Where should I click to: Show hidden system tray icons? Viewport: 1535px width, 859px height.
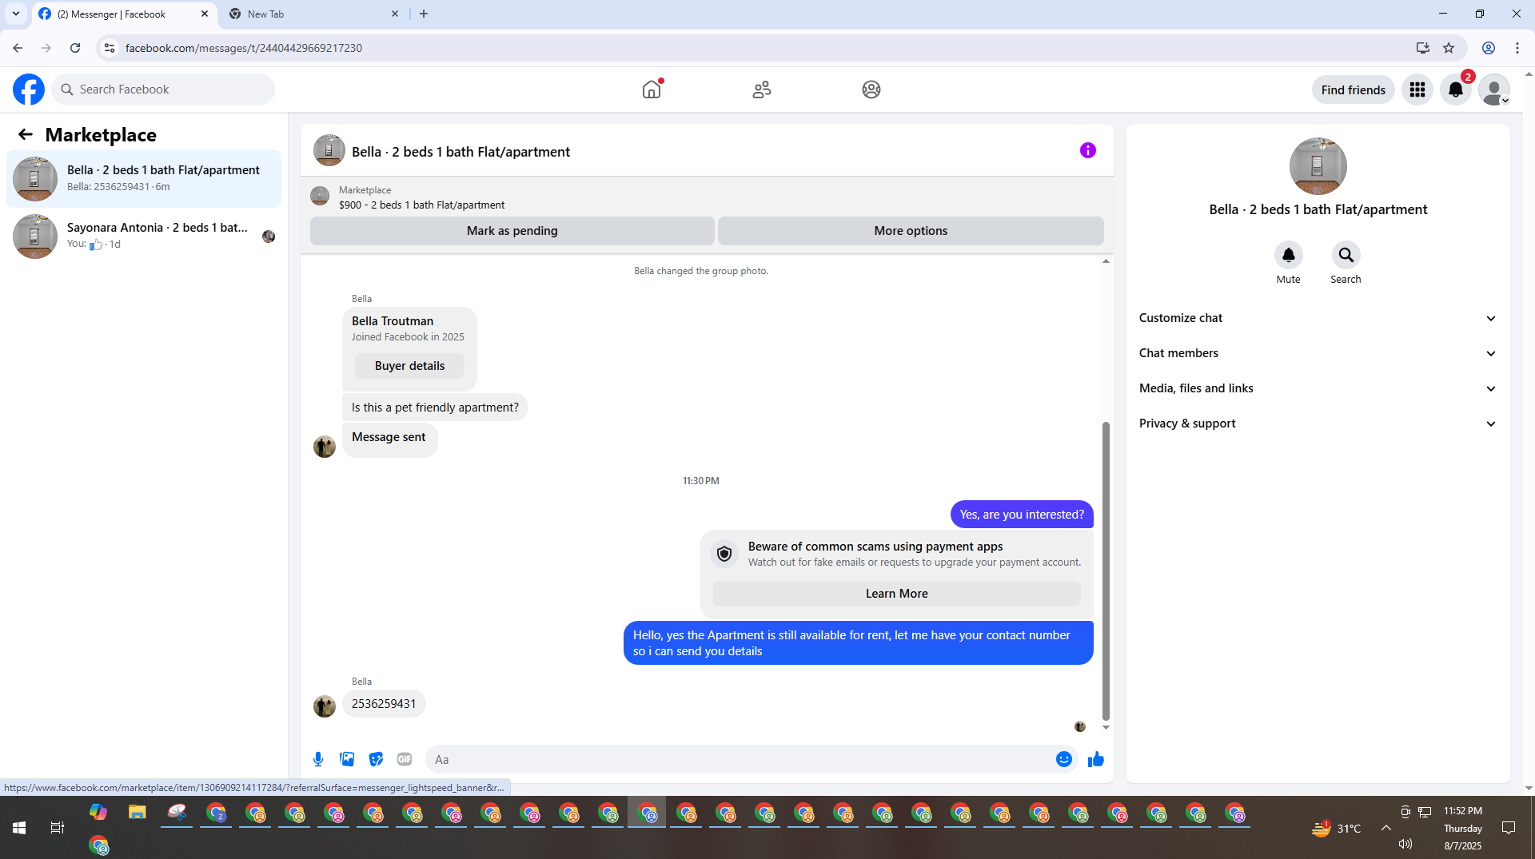[1385, 828]
